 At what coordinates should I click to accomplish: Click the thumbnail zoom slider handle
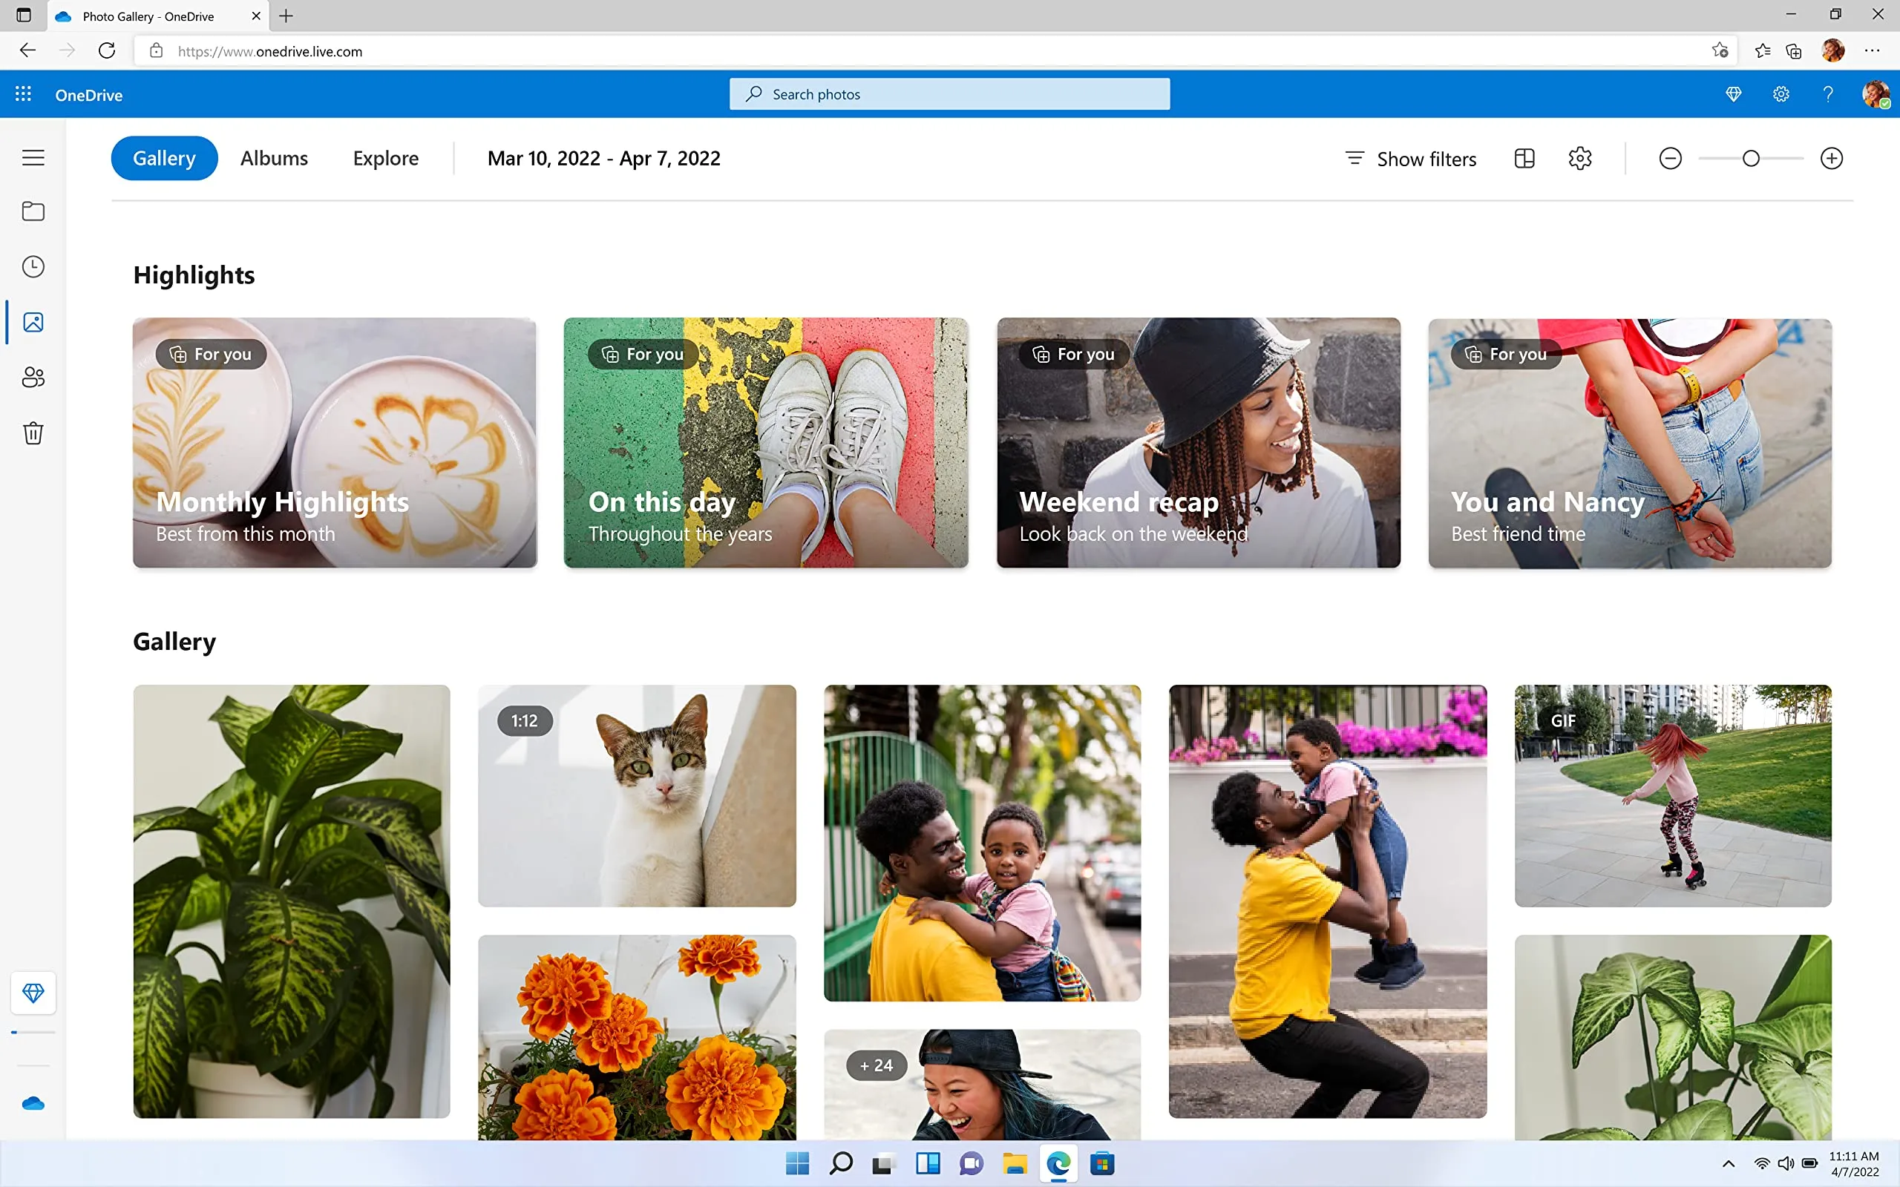[x=1751, y=159]
